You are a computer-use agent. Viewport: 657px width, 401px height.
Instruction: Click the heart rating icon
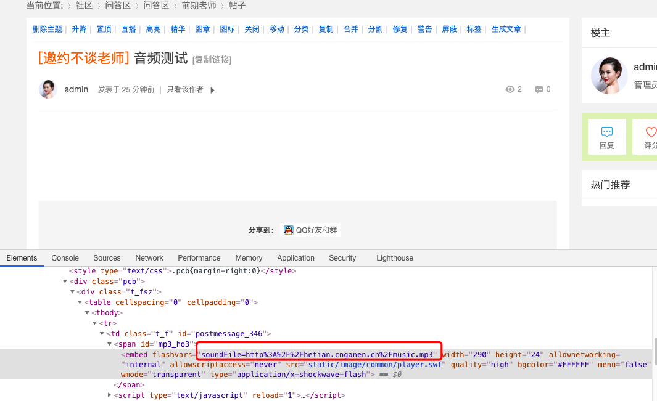651,132
